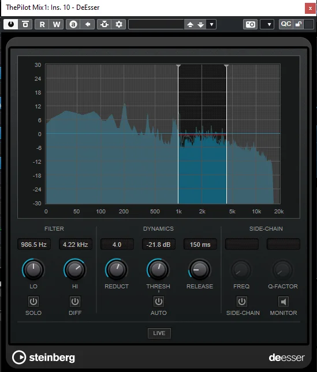The width and height of the screenshot is (317, 372).
Task: Enable Write automation (W)
Action: (57, 24)
